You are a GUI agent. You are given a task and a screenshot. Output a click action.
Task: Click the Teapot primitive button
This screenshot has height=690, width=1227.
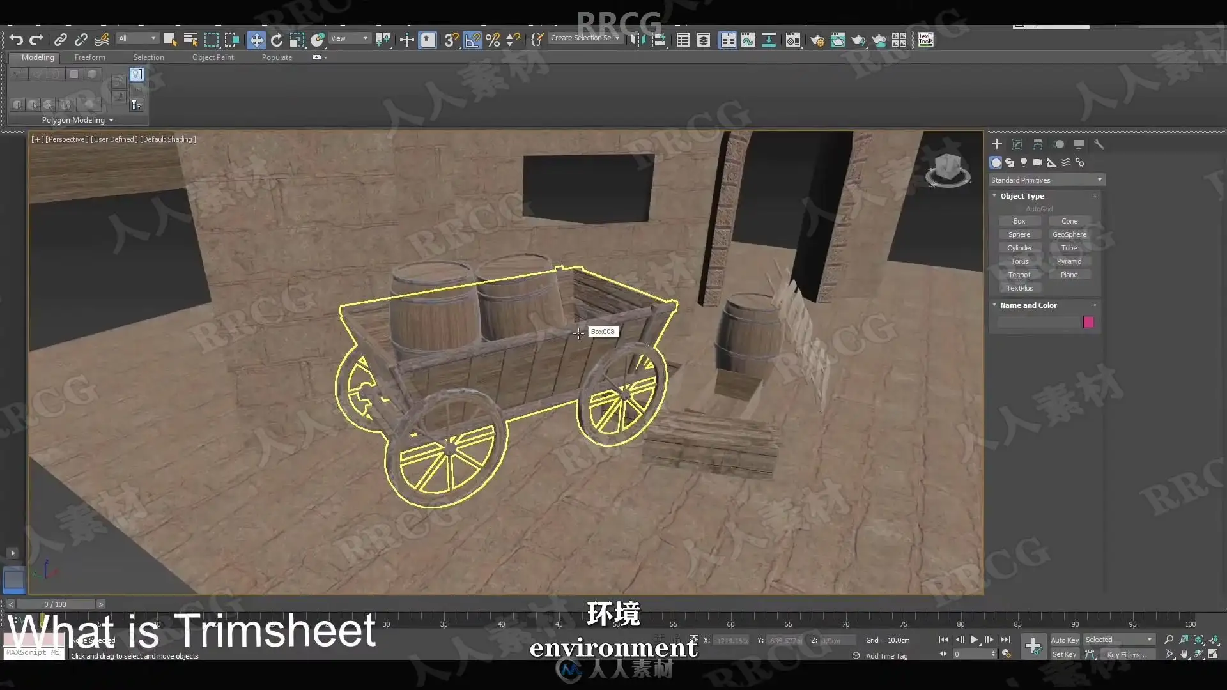(x=1019, y=275)
